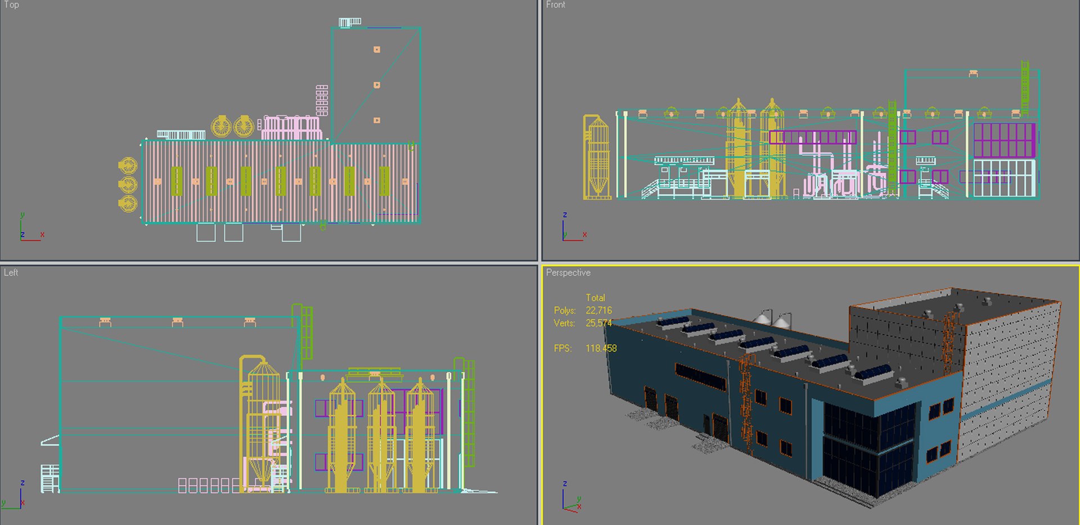Select the large purple window grid in Front view
The width and height of the screenshot is (1080, 525).
(x=1004, y=140)
